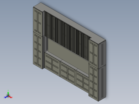
Task: Select the upper left tall cabinet doors
Action: pyautogui.click(x=38, y=22)
